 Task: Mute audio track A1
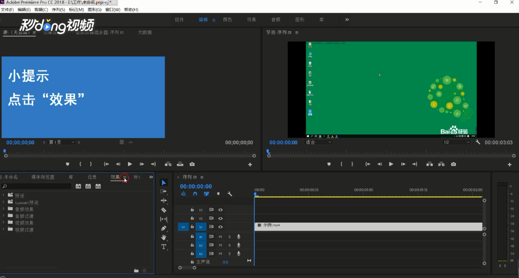point(220,237)
